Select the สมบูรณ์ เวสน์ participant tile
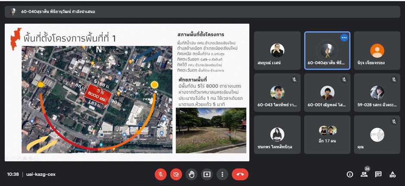Viewport: 405px width, 186px height. [277, 51]
